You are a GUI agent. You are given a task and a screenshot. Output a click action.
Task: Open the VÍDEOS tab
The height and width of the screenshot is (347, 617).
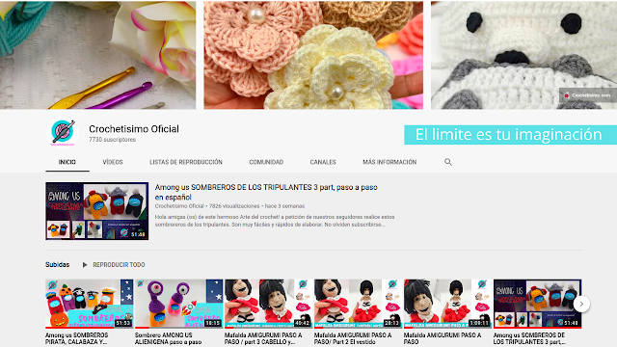(x=113, y=162)
